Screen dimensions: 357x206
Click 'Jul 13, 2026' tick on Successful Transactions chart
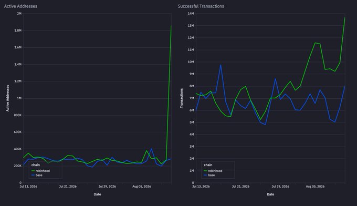[201, 187]
